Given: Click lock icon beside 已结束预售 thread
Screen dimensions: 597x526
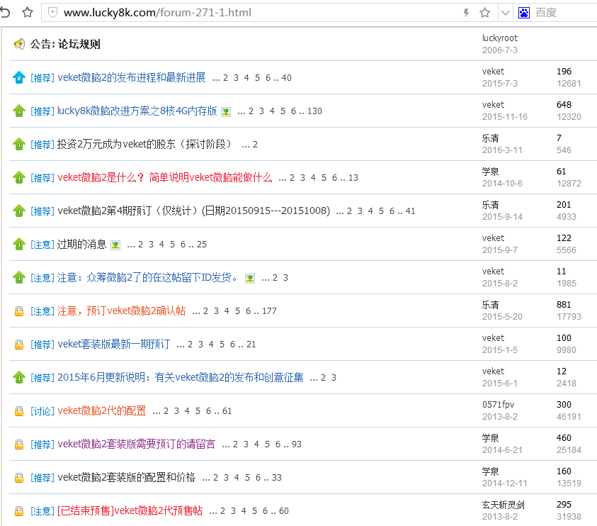Looking at the screenshot, I should [x=18, y=512].
